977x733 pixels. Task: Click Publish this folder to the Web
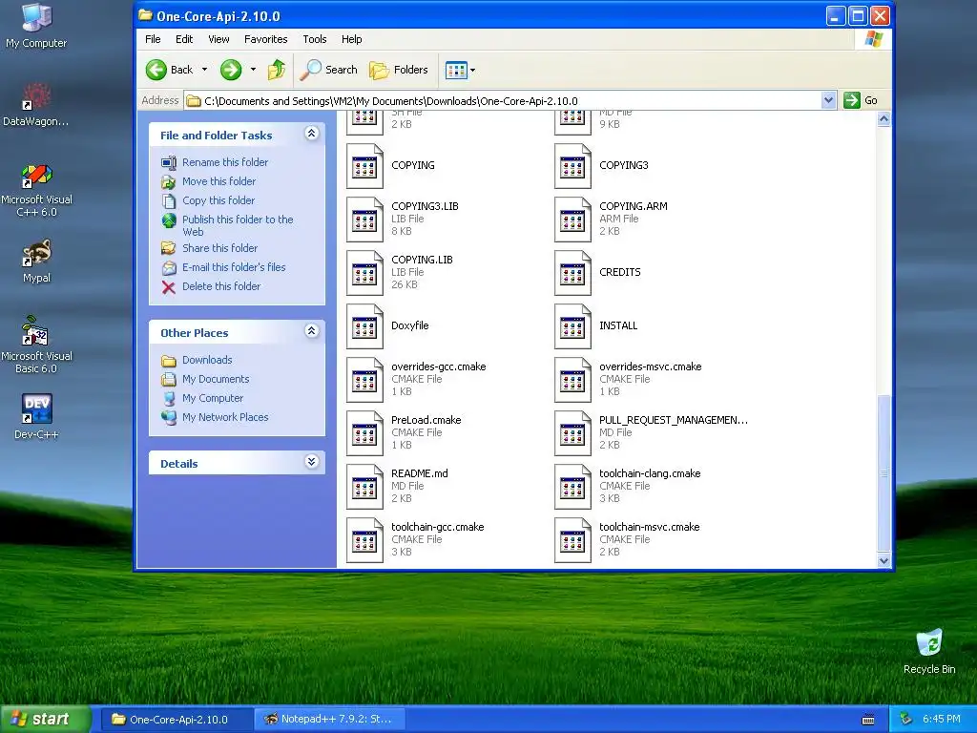pyautogui.click(x=238, y=225)
